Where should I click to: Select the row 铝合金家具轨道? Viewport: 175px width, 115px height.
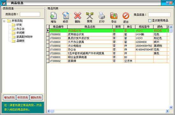click(x=108, y=57)
